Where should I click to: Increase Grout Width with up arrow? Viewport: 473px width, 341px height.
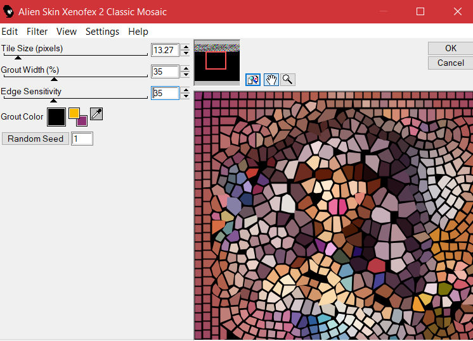click(x=186, y=68)
